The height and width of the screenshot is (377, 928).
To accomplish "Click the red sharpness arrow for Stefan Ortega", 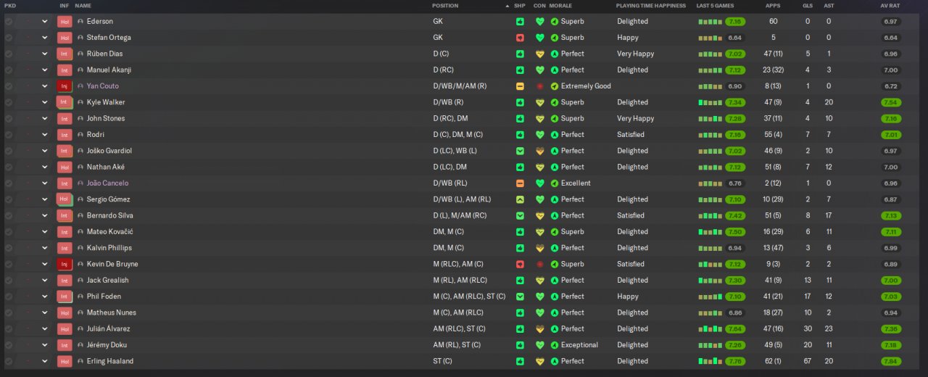I will 520,38.
